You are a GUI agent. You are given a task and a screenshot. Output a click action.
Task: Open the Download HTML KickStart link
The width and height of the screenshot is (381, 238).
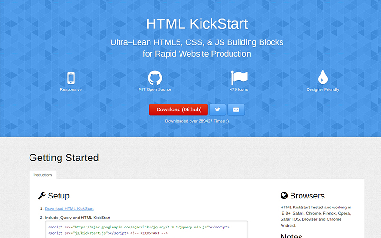pos(69,208)
